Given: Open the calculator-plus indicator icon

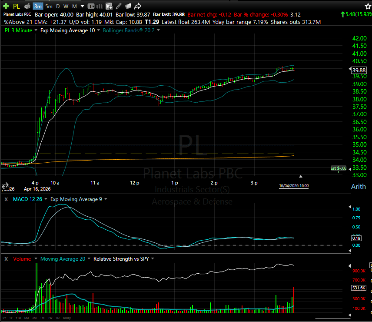Looking at the screenshot, I should pos(110,6).
